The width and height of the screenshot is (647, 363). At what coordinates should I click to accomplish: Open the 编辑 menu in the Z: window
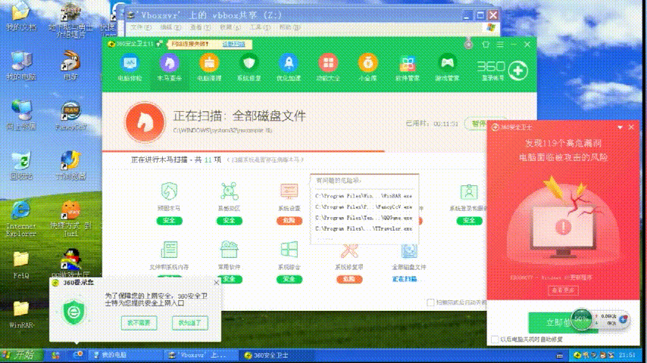170,27
